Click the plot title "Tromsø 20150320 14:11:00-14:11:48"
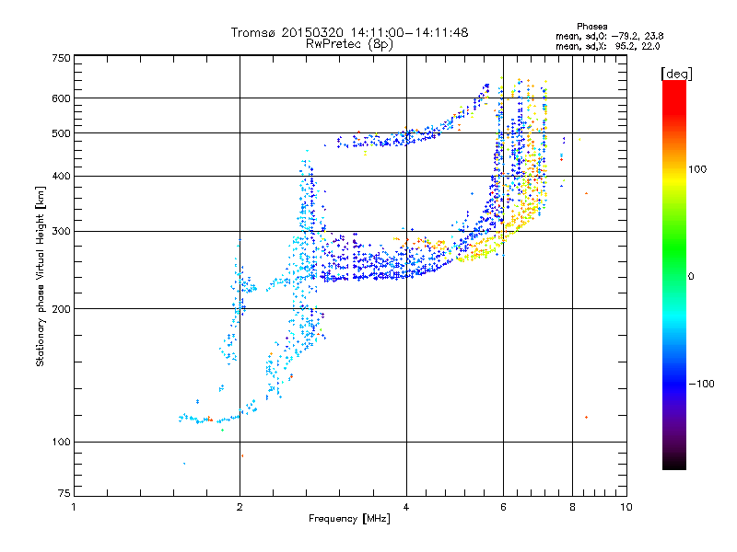This screenshot has height=552, width=737. tap(349, 32)
